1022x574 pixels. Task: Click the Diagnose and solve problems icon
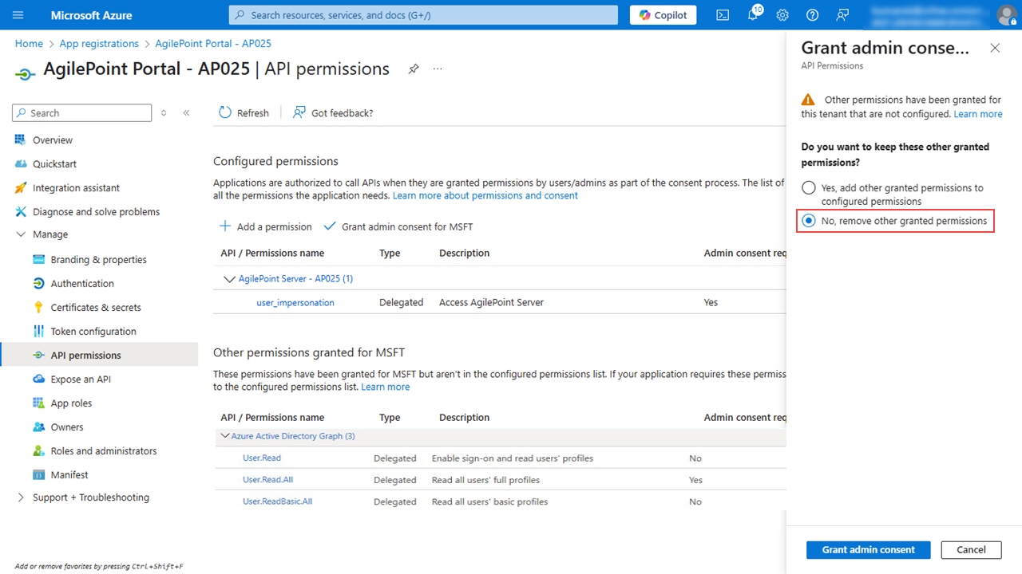click(21, 211)
